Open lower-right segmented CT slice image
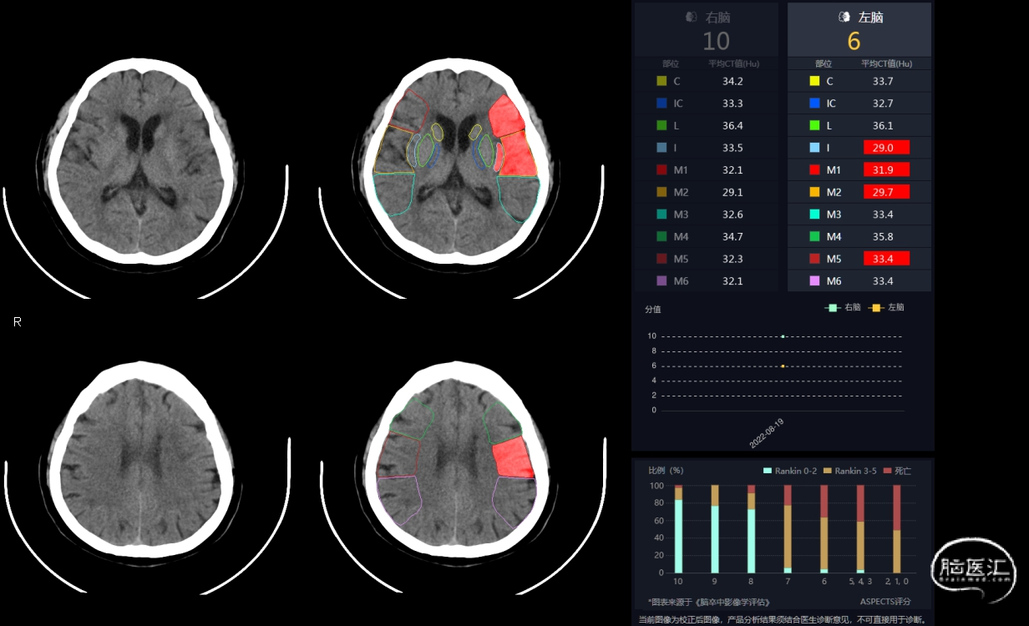The width and height of the screenshot is (1029, 626). [461, 463]
